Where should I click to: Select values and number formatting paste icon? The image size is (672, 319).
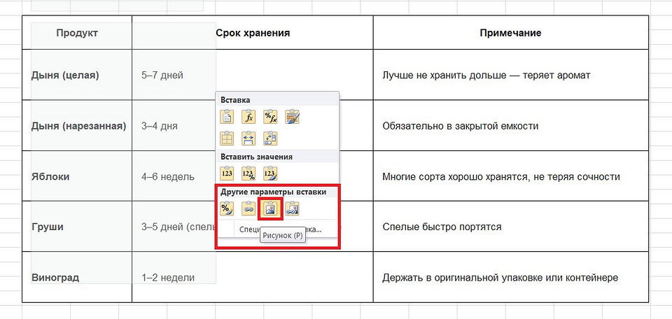click(x=248, y=173)
